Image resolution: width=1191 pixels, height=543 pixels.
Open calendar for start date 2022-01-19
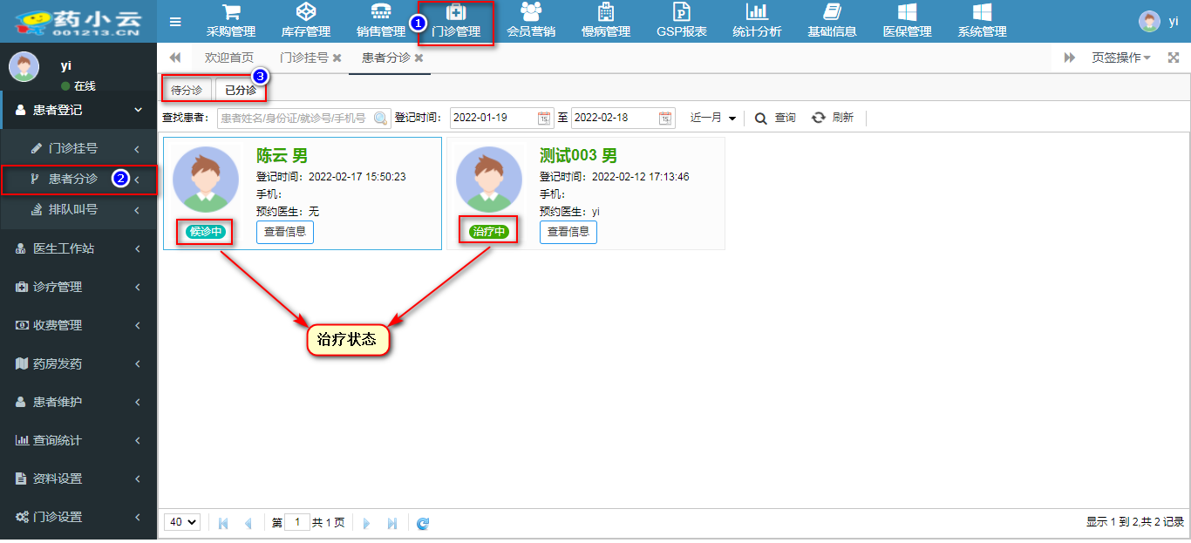544,118
